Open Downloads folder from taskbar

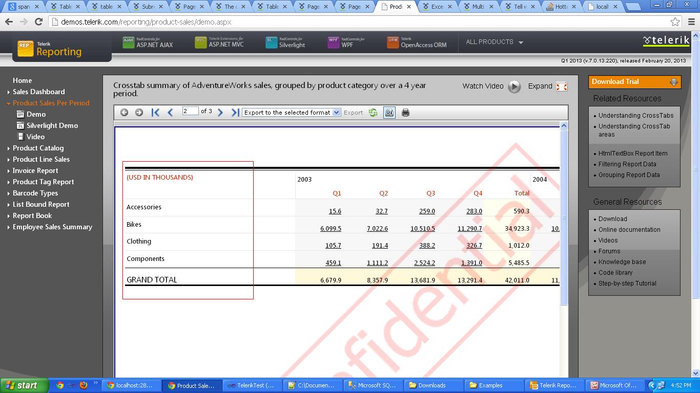[x=432, y=385]
